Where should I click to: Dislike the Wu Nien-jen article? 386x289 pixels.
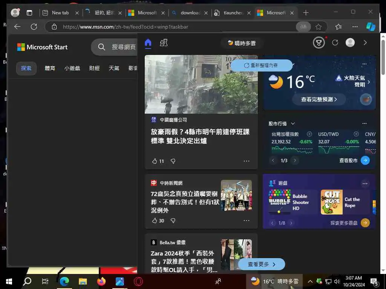tap(173, 221)
